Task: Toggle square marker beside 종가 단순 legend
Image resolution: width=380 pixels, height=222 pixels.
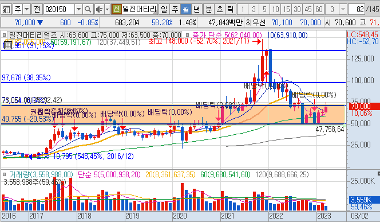Action: pyautogui.click(x=187, y=35)
